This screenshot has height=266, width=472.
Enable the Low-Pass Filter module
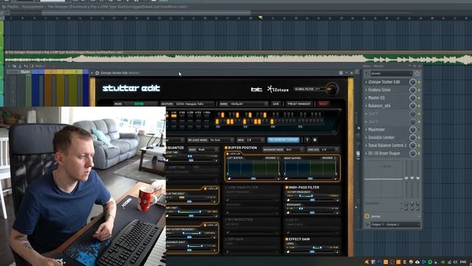coord(226,187)
